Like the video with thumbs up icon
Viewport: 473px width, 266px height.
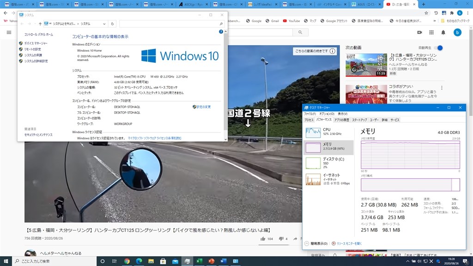tap(263, 239)
